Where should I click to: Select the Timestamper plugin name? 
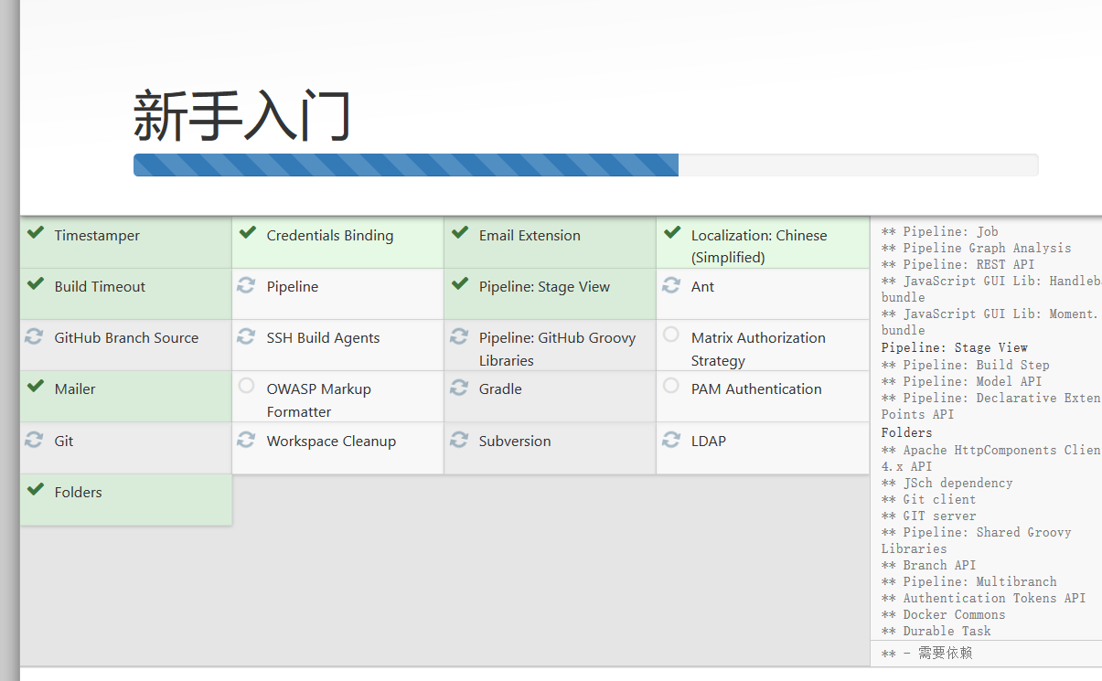pyautogui.click(x=97, y=236)
